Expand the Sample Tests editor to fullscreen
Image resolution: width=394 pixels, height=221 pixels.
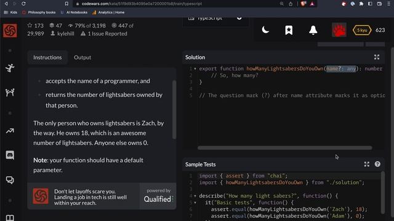367,164
